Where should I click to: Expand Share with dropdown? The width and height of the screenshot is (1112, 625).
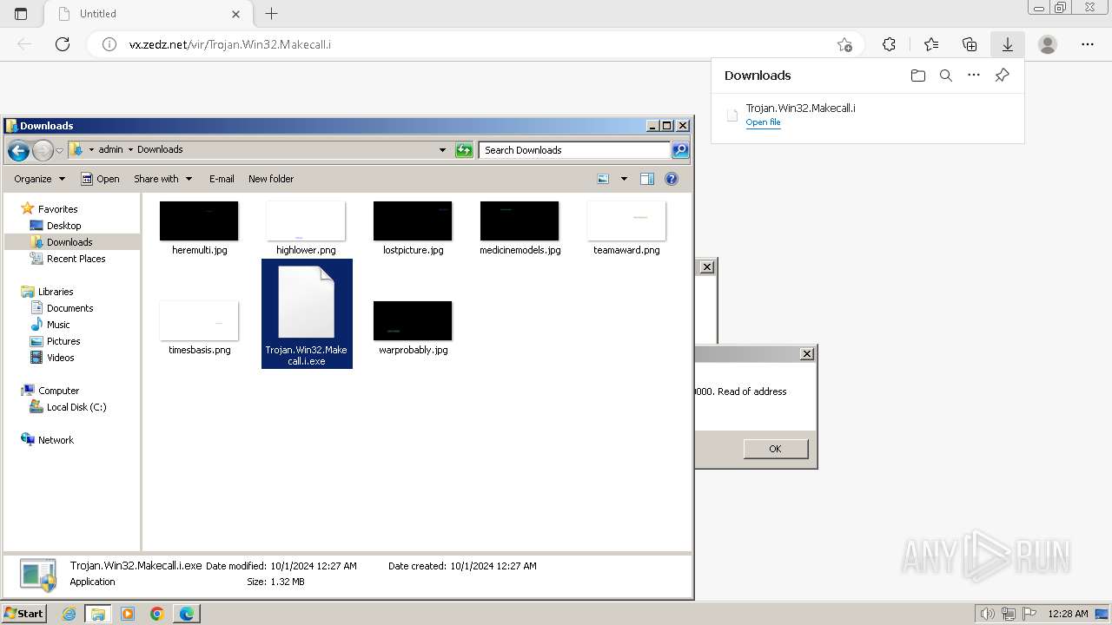163,179
